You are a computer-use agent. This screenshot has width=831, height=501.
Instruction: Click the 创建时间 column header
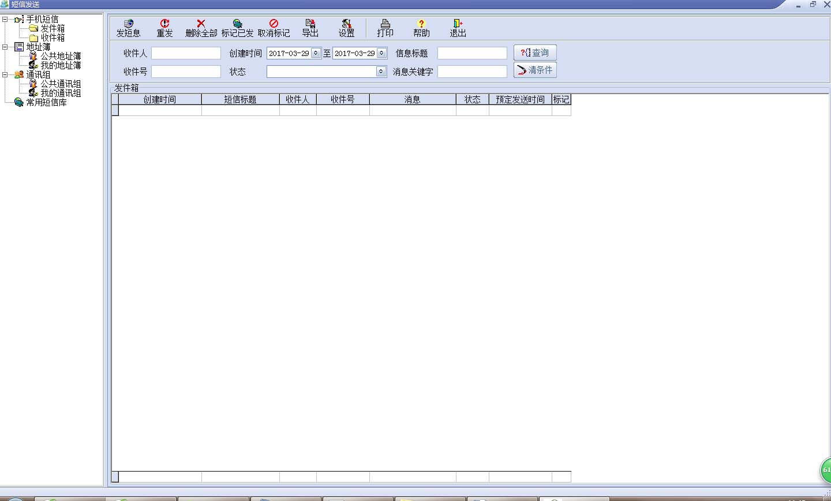pyautogui.click(x=160, y=99)
